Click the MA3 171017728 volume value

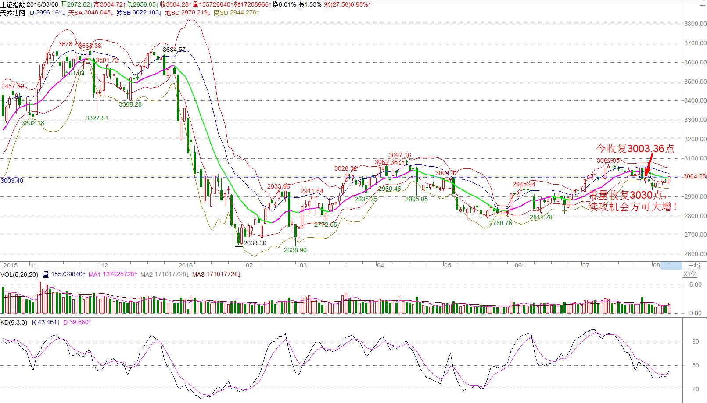[217, 275]
